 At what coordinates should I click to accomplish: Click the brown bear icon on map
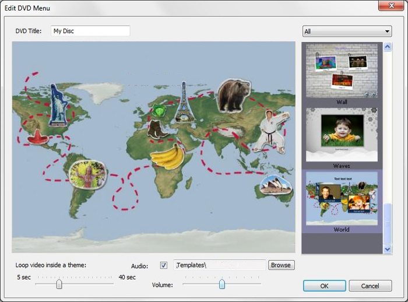point(233,96)
